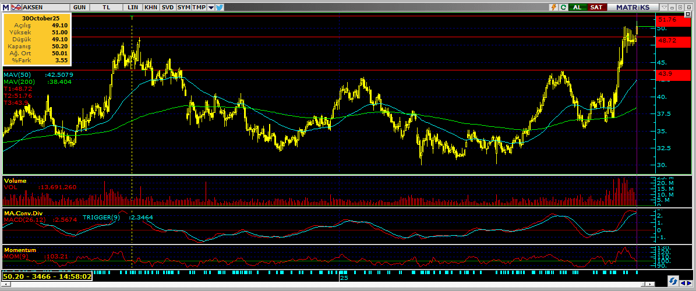Select the TMP toolbar item
The image size is (696, 291).
click(199, 7)
